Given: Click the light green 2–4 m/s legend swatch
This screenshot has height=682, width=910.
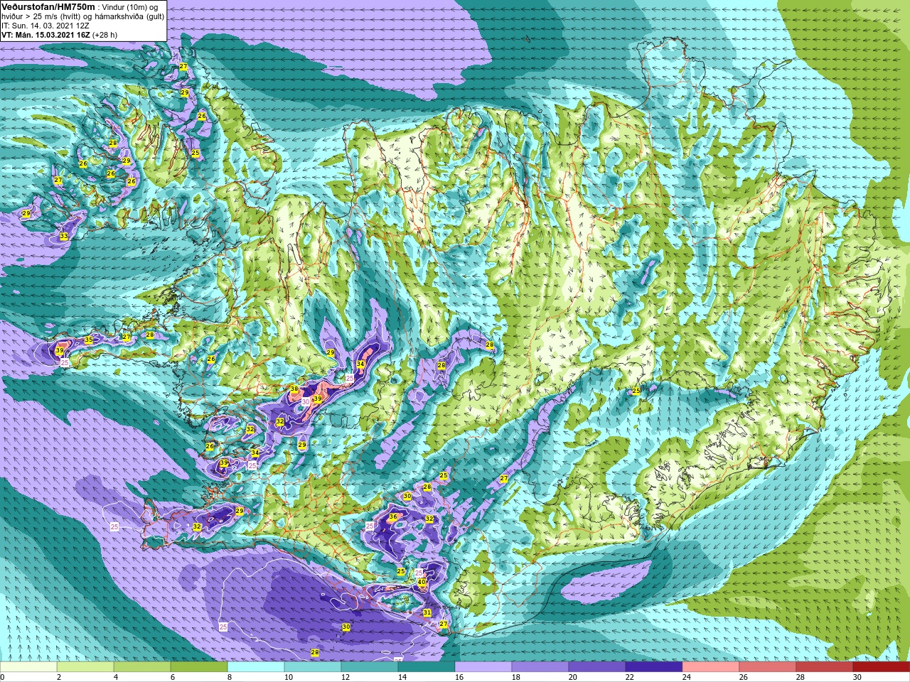Looking at the screenshot, I should (x=85, y=667).
